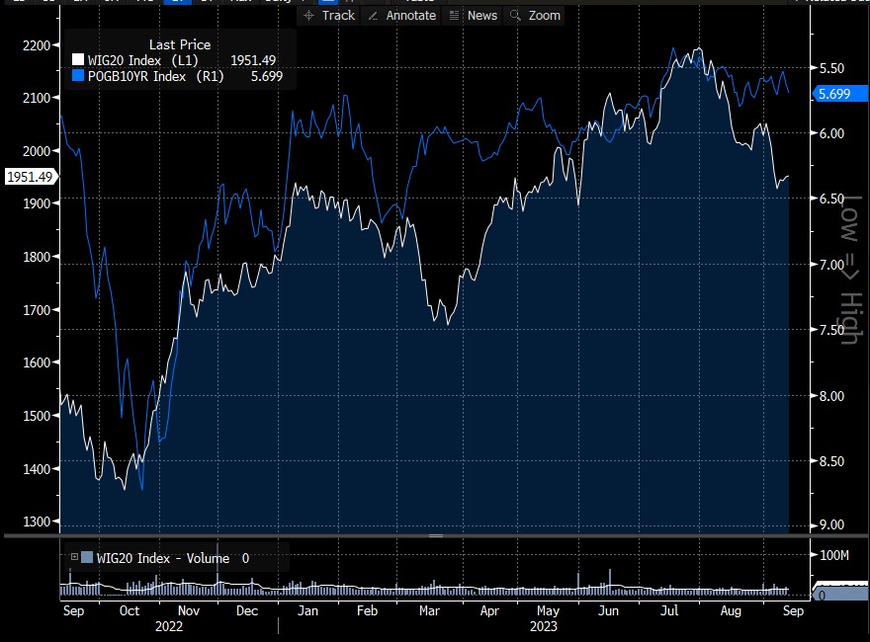Click the blue POGB10YR Index legend swatch

click(x=79, y=77)
